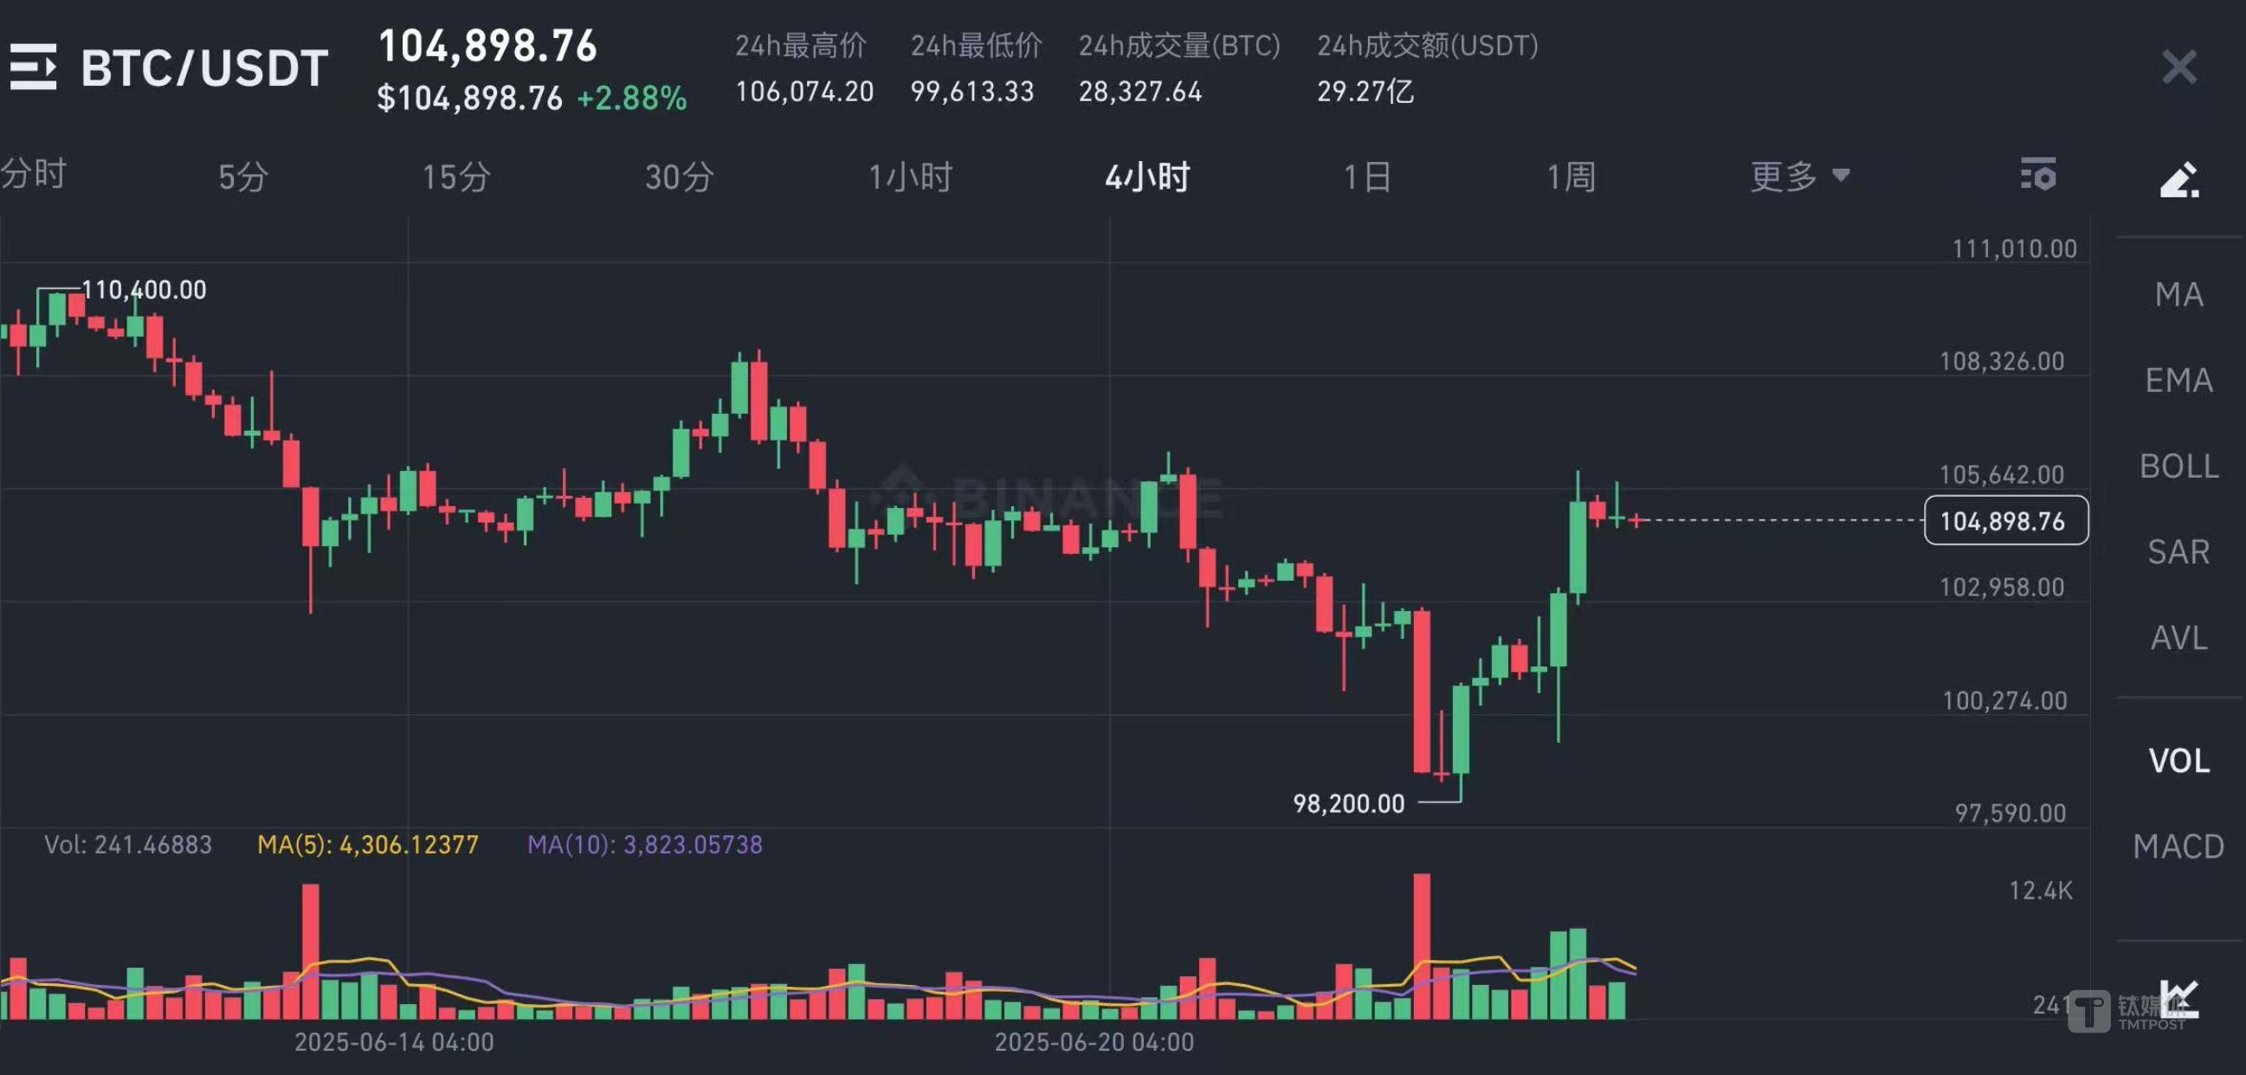Viewport: 2246px width, 1075px height.
Task: Close the chart view with the X
Action: tap(2178, 68)
